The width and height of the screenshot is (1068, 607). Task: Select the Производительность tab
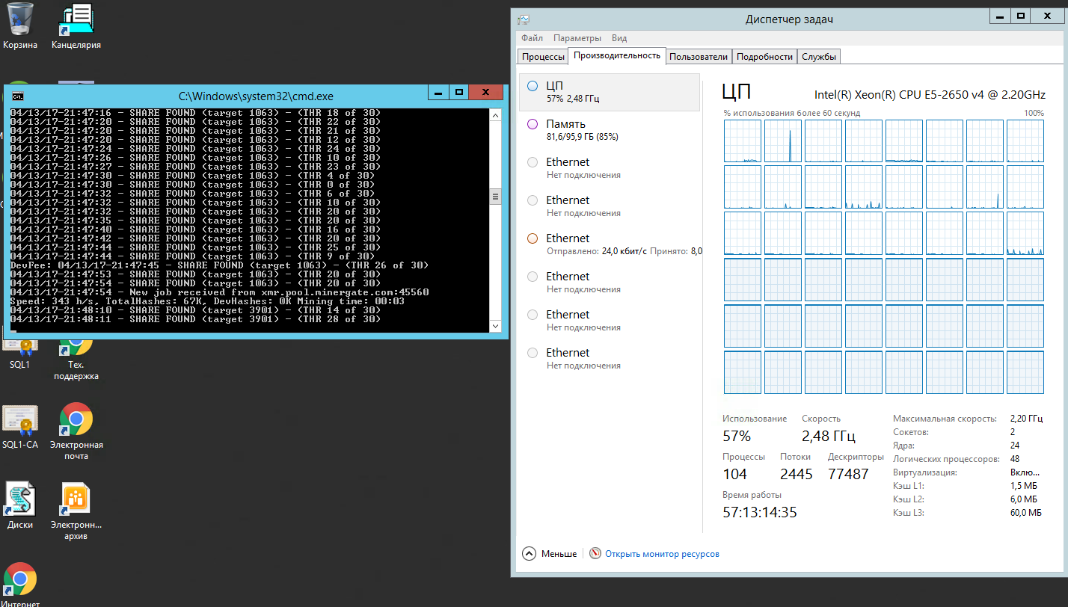click(617, 55)
